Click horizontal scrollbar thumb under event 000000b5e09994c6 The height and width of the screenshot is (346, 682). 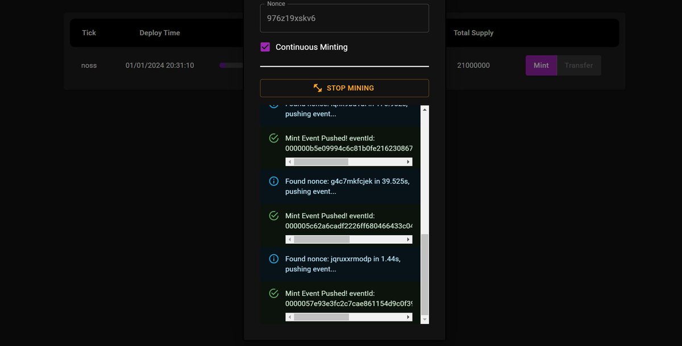click(321, 162)
